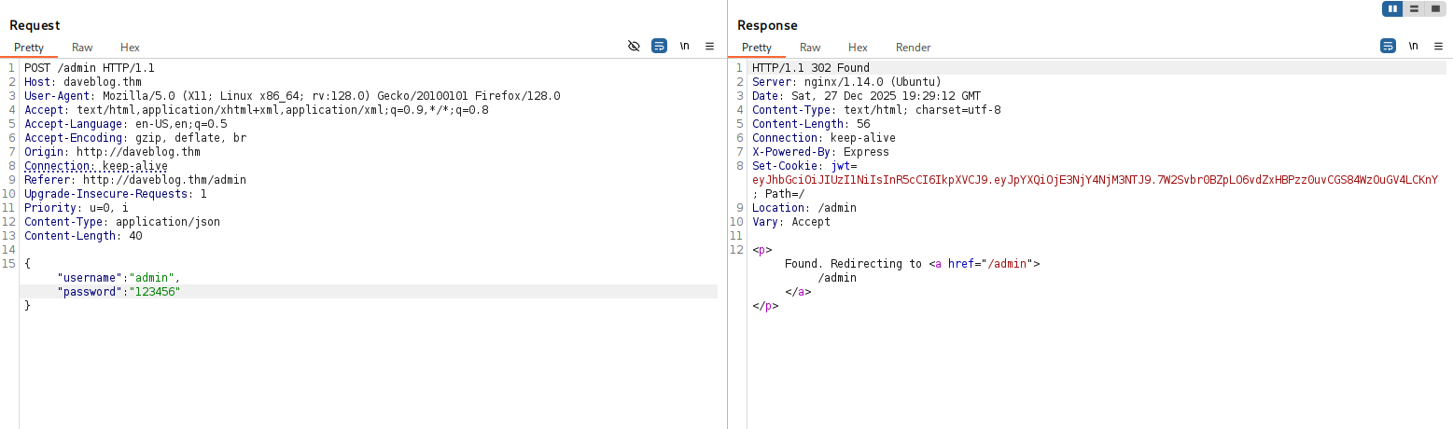Screen dimensions: 1453x429
Task: Switch Response view to Raw tab
Action: (810, 48)
